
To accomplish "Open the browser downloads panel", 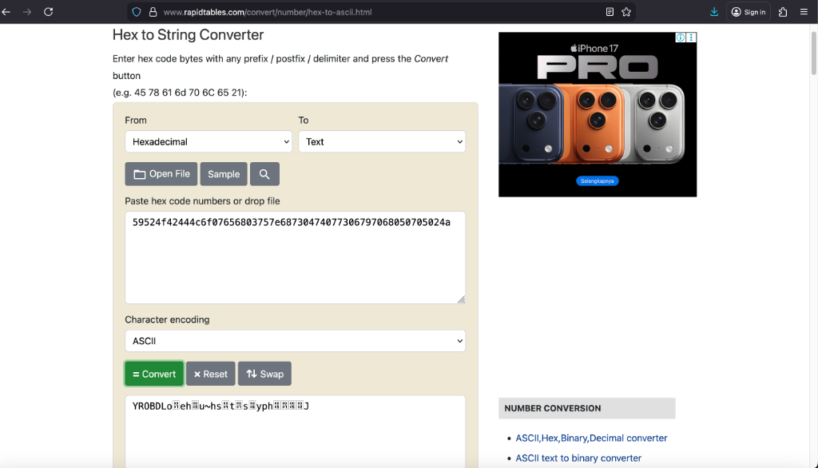I will coord(714,12).
